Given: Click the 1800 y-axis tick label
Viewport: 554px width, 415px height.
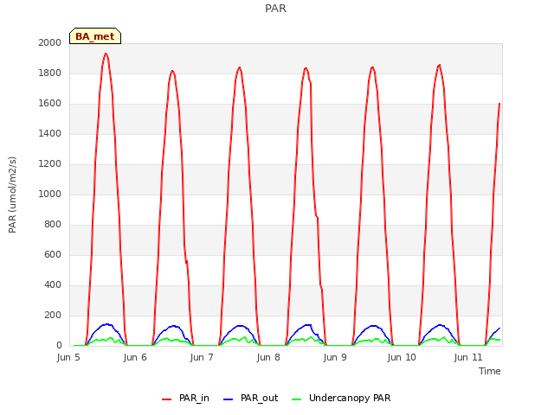Looking at the screenshot, I should tap(50, 73).
